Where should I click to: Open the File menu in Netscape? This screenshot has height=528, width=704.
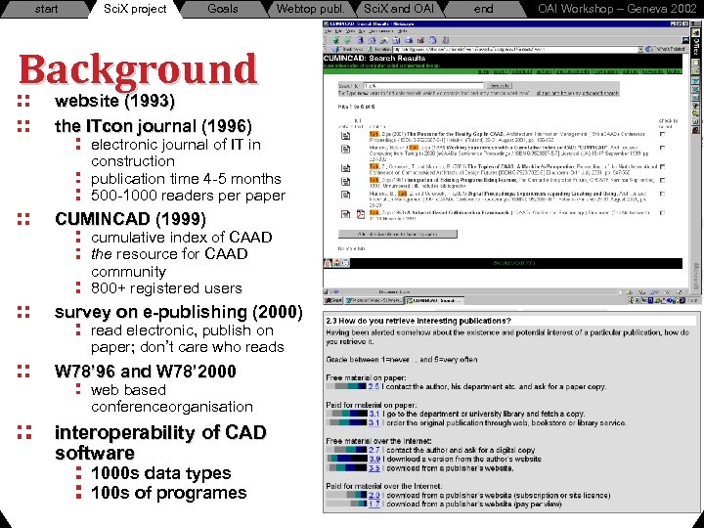pos(329,31)
